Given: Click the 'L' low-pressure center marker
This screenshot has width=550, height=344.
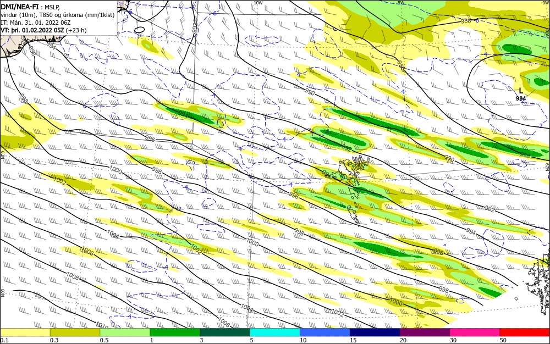Looking at the screenshot, I should [x=521, y=91].
